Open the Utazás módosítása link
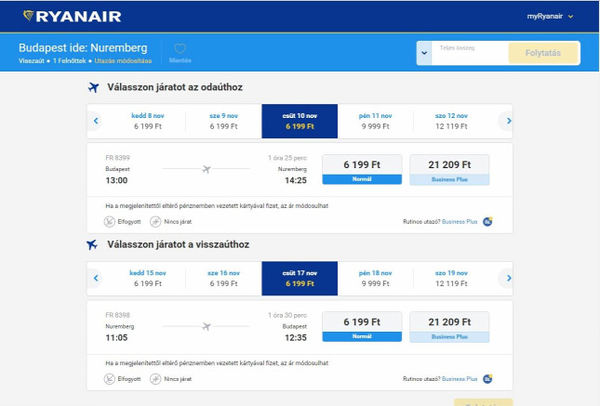The height and width of the screenshot is (406, 600). (x=123, y=60)
